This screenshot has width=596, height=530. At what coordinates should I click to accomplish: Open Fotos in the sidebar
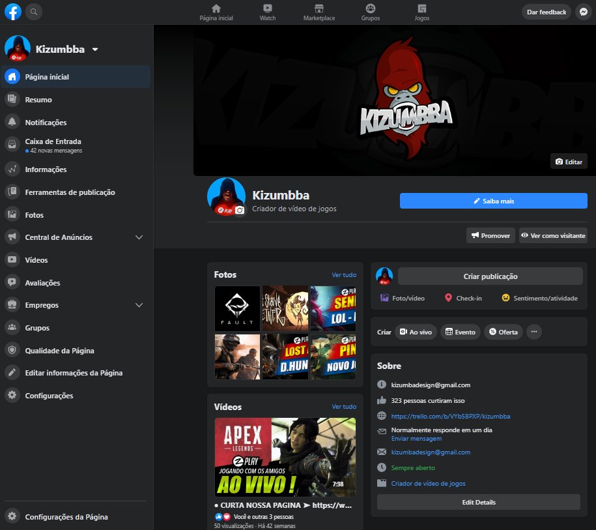(76, 215)
